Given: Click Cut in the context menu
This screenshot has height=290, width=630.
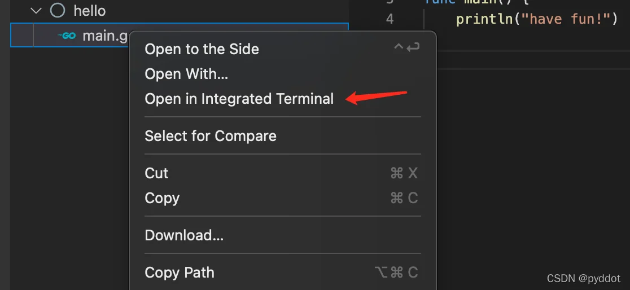Looking at the screenshot, I should pyautogui.click(x=156, y=174).
